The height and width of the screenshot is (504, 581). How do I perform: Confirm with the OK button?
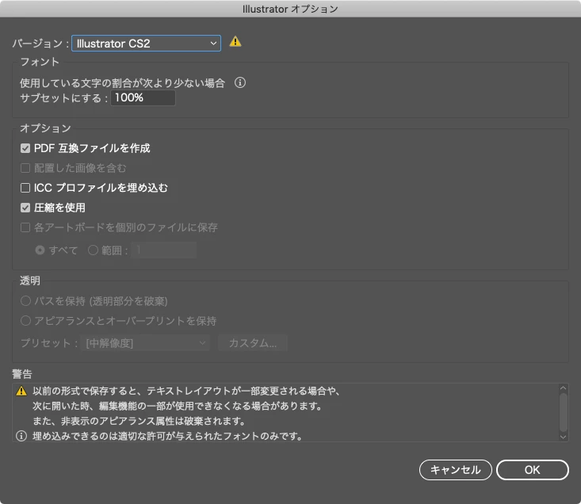coord(532,470)
